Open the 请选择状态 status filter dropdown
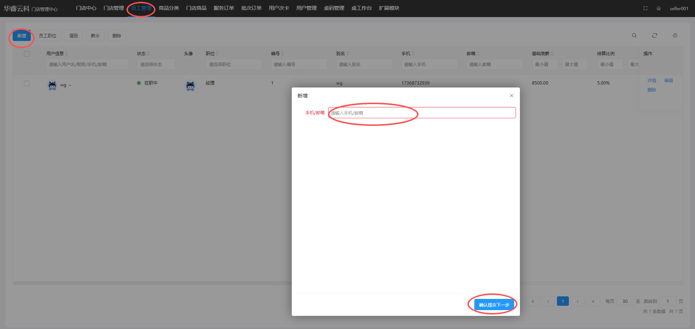This screenshot has height=329, width=695. coord(156,65)
